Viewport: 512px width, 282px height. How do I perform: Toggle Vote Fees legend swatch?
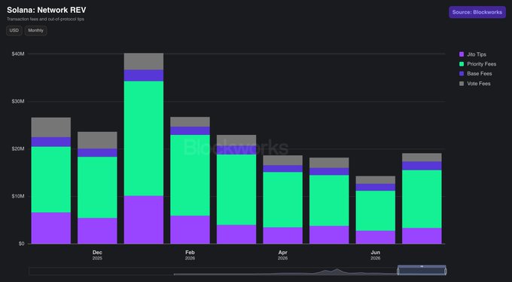point(462,84)
